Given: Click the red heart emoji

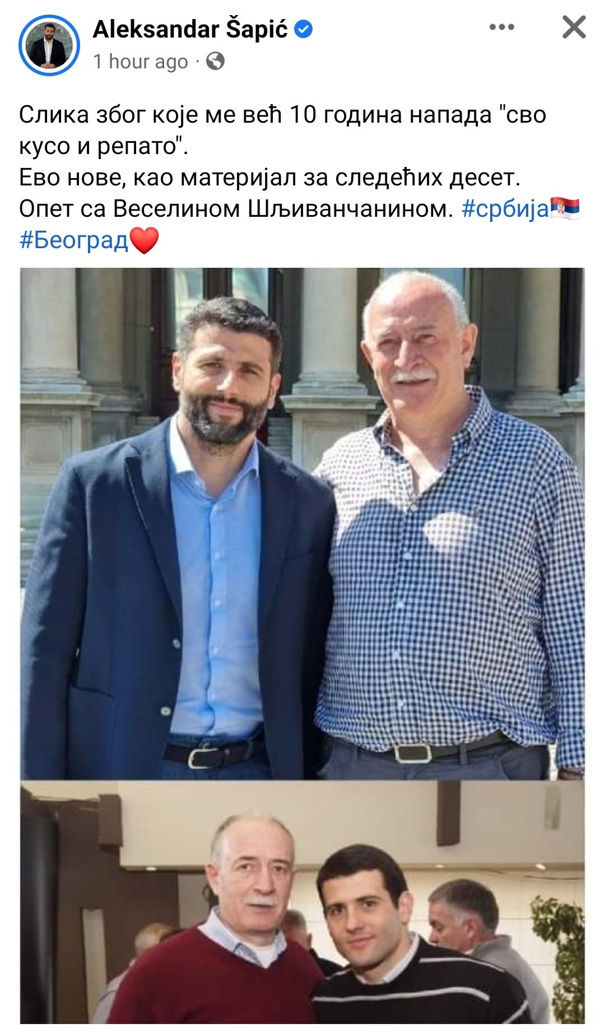Looking at the screenshot, I should pos(145,240).
